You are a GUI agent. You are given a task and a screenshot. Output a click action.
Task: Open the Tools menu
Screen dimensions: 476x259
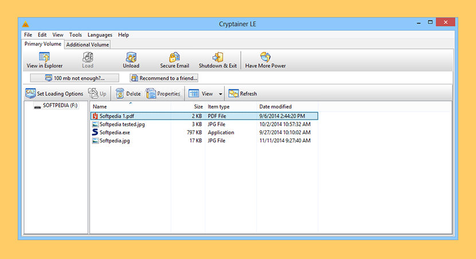pyautogui.click(x=75, y=35)
